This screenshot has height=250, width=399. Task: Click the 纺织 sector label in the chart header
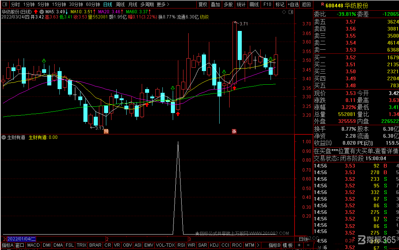coord(204,17)
